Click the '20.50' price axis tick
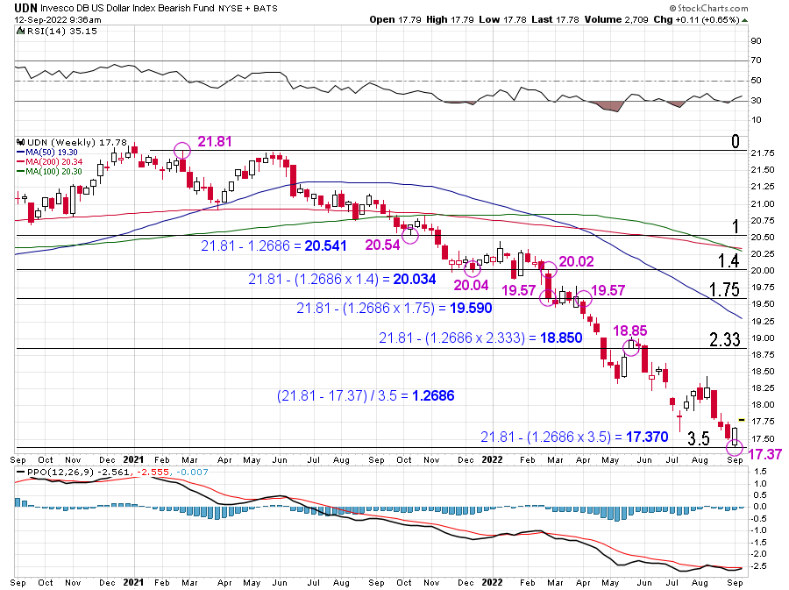Viewport: 789px width, 590px height. pos(763,238)
